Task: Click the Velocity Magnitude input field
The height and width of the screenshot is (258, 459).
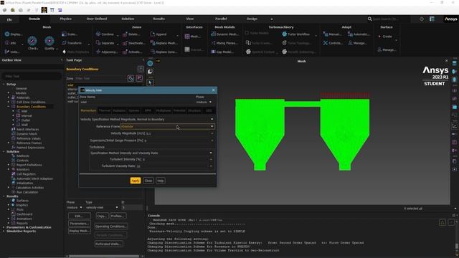Action: (179, 133)
